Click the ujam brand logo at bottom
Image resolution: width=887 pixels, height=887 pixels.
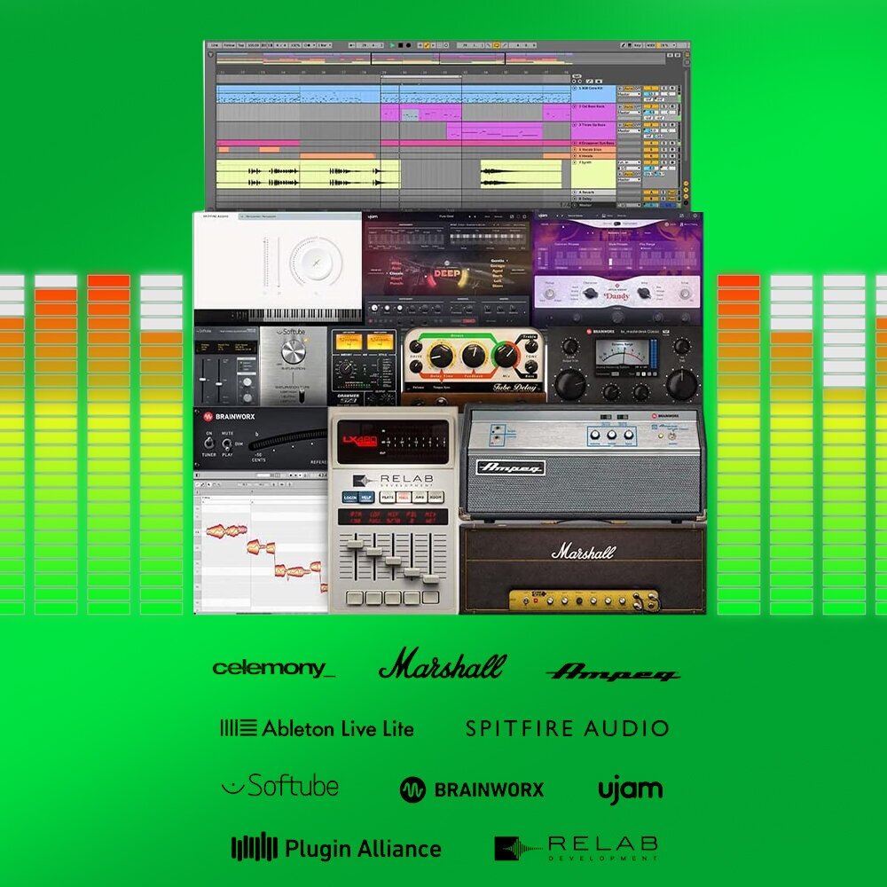[x=630, y=789]
